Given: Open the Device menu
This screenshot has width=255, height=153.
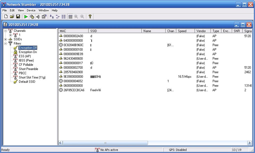Looking at the screenshot, I should click(31, 10).
